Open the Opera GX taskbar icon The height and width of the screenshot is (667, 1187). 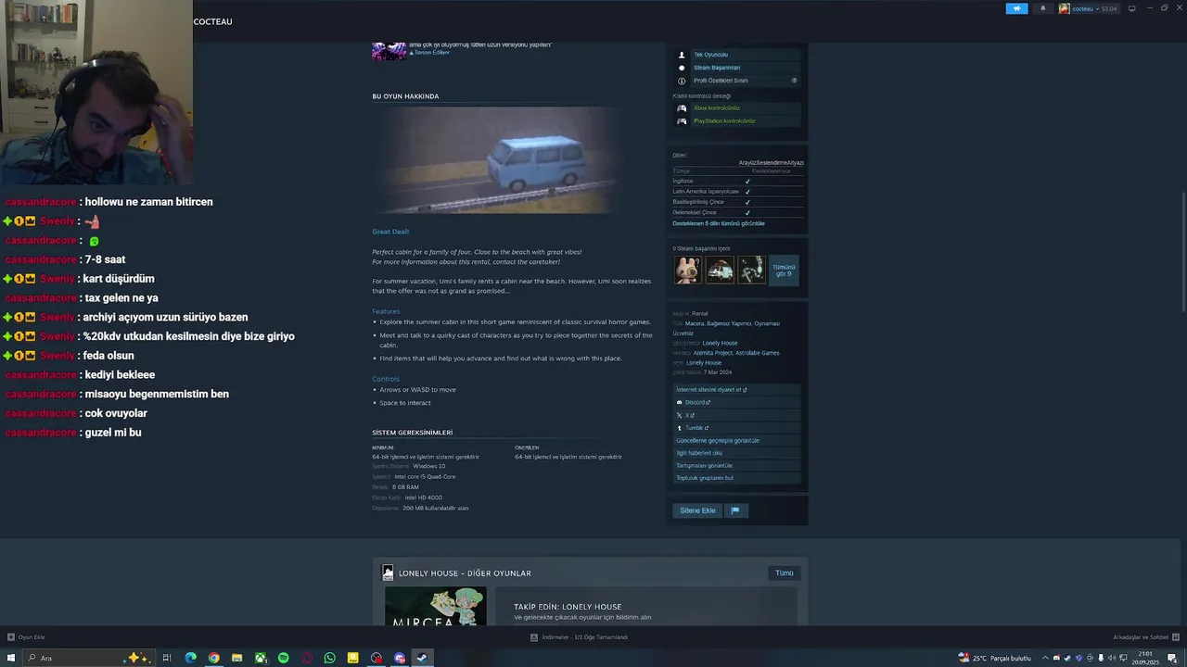point(306,658)
